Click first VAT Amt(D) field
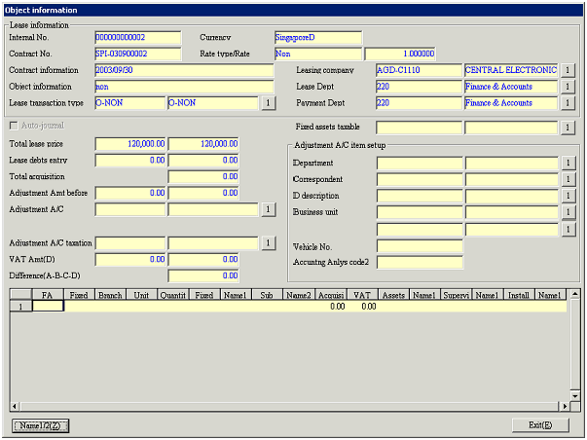 (x=129, y=260)
